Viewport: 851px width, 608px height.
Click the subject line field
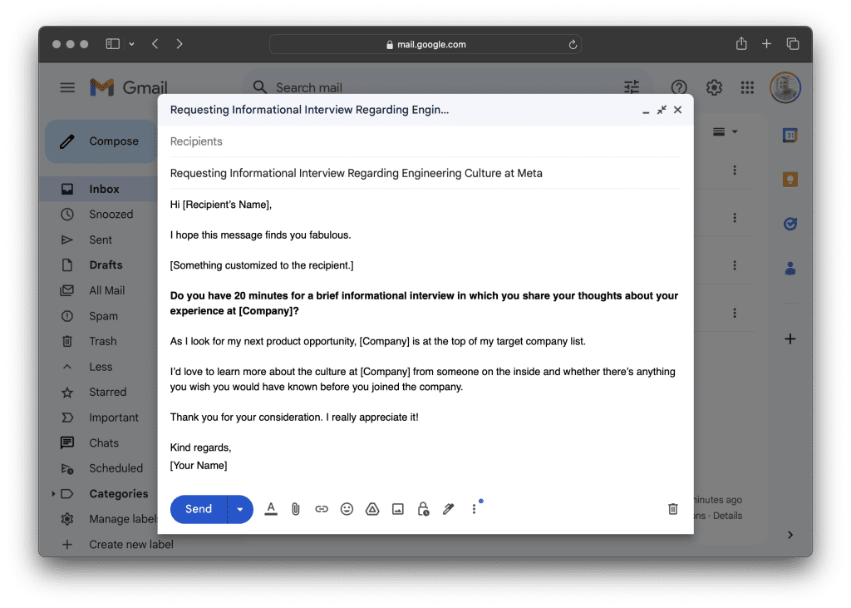point(425,173)
